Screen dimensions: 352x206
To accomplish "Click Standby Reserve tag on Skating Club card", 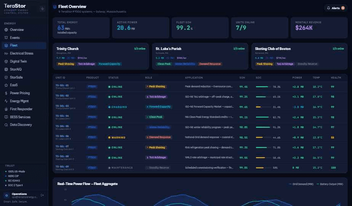I will click(x=307, y=64).
